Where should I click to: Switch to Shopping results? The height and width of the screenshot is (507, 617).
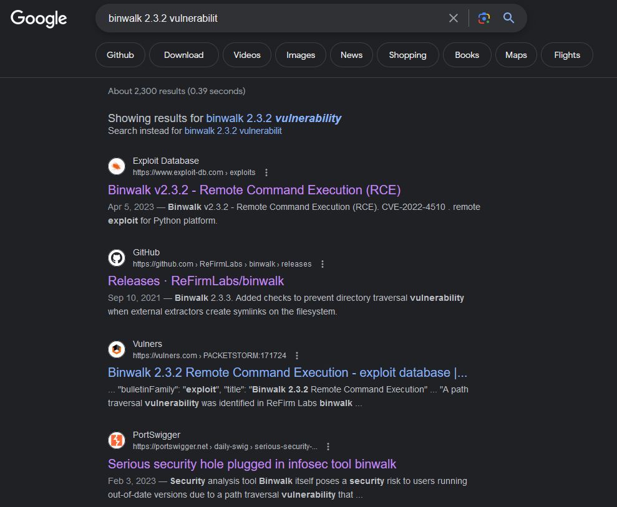click(x=407, y=55)
